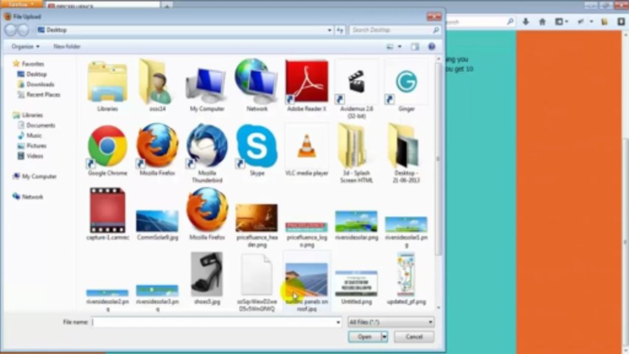This screenshot has width=629, height=354.
Task: Click the File name input field
Action: (212, 322)
